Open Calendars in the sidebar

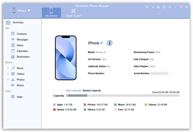[22, 51]
